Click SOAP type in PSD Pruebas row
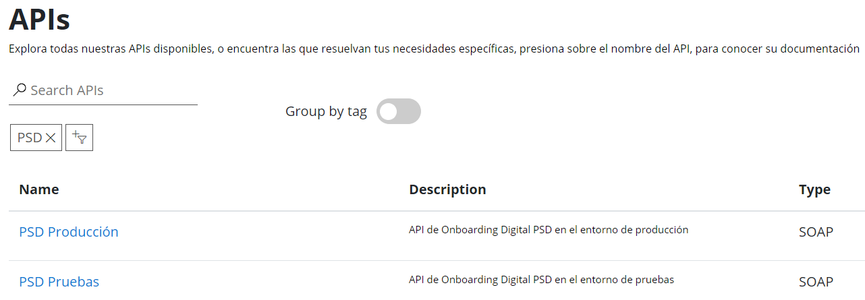 coord(816,282)
